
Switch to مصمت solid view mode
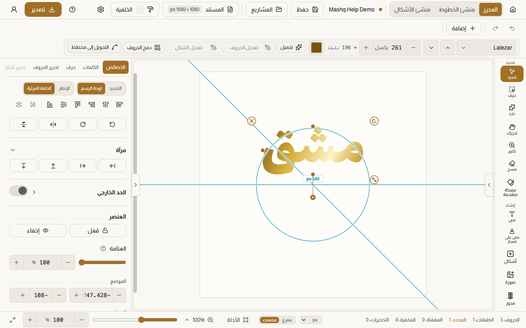click(270, 320)
